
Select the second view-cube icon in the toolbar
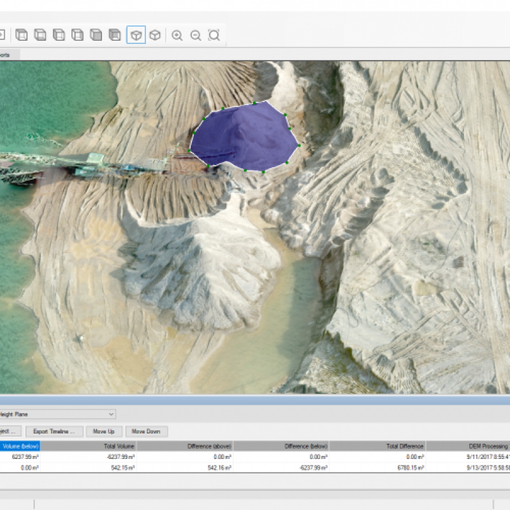click(40, 35)
